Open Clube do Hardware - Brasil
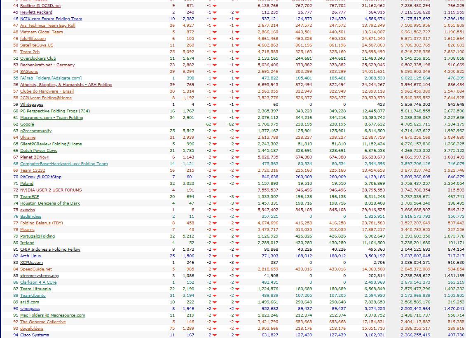 tap(47, 91)
